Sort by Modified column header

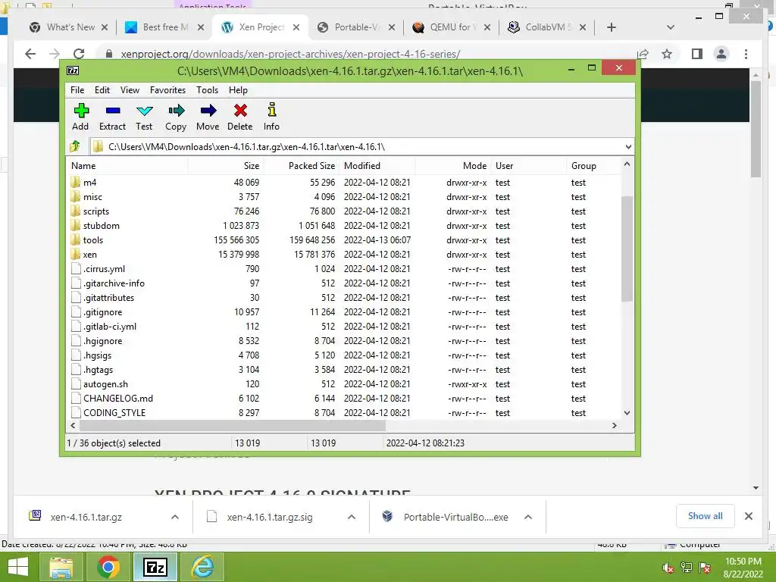377,166
